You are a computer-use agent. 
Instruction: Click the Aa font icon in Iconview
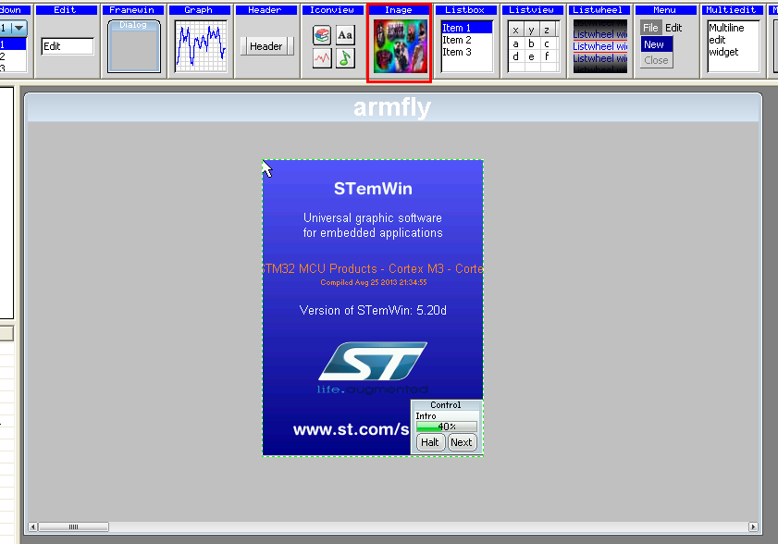point(345,35)
